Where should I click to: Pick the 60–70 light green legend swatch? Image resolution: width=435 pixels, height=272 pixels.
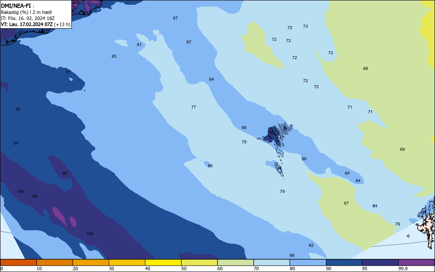[x=235, y=262]
